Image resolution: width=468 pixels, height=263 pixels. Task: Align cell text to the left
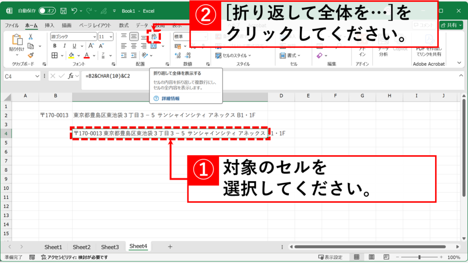[123, 46]
